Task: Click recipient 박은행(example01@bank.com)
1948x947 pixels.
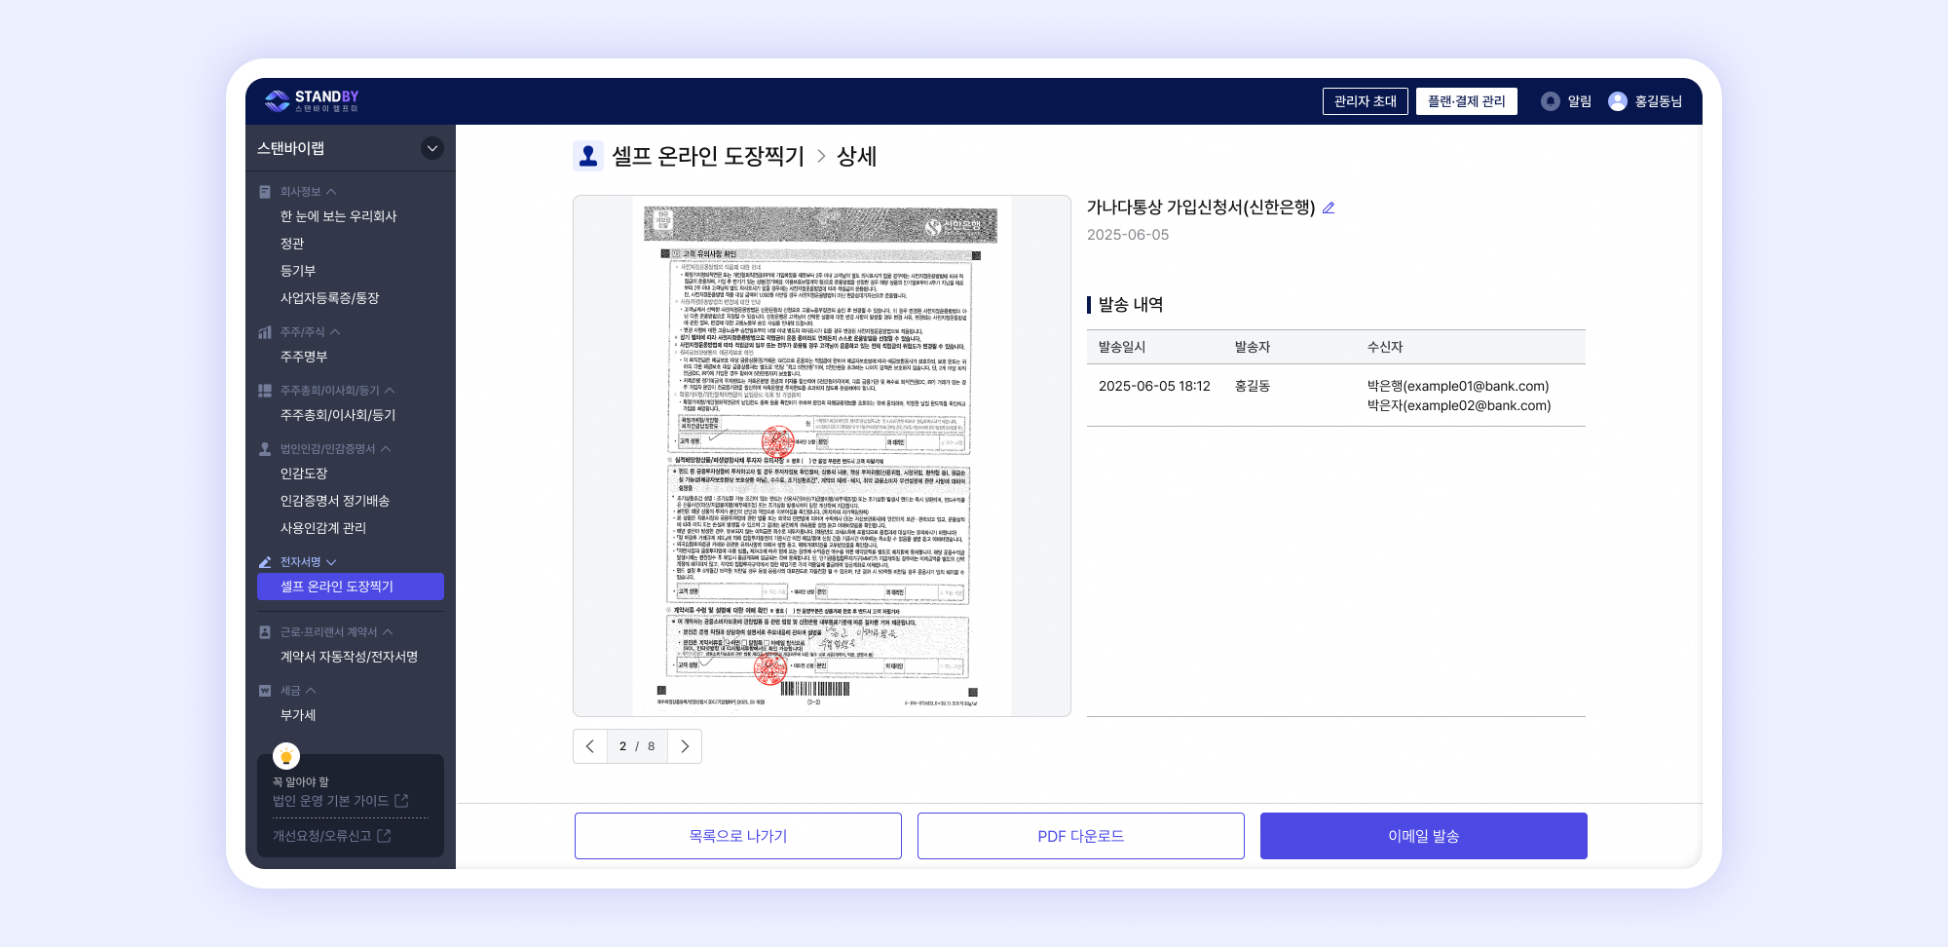Action: [x=1458, y=386]
